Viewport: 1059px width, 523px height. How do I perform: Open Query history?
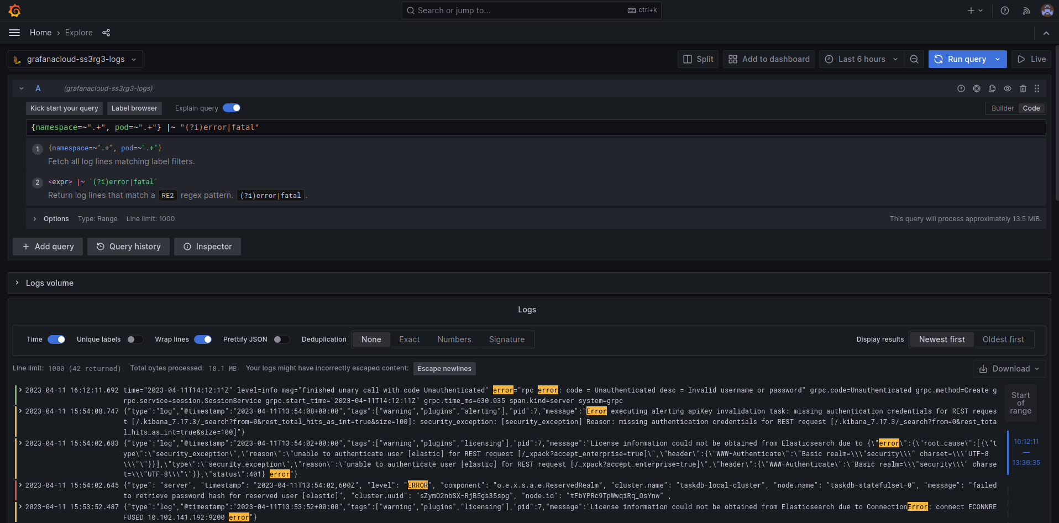128,247
